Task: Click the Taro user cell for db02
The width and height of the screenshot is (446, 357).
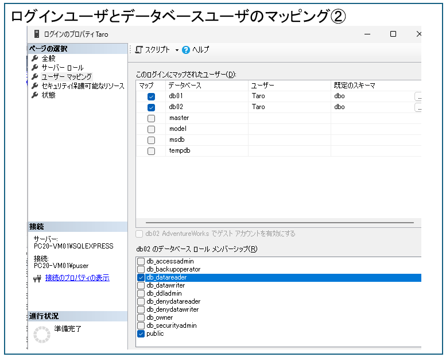Action: coord(289,107)
